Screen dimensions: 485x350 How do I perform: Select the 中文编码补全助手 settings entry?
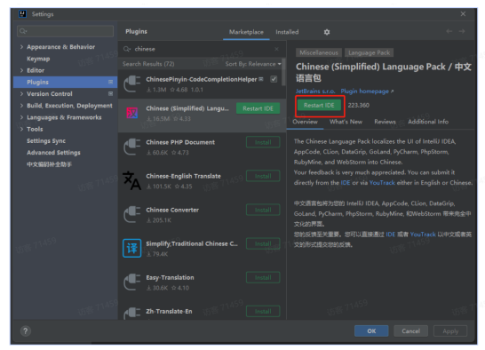coord(49,164)
